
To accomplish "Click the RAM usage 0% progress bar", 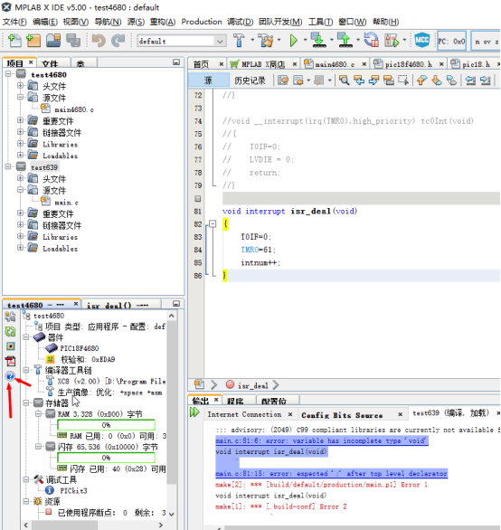I will pyautogui.click(x=106, y=425).
